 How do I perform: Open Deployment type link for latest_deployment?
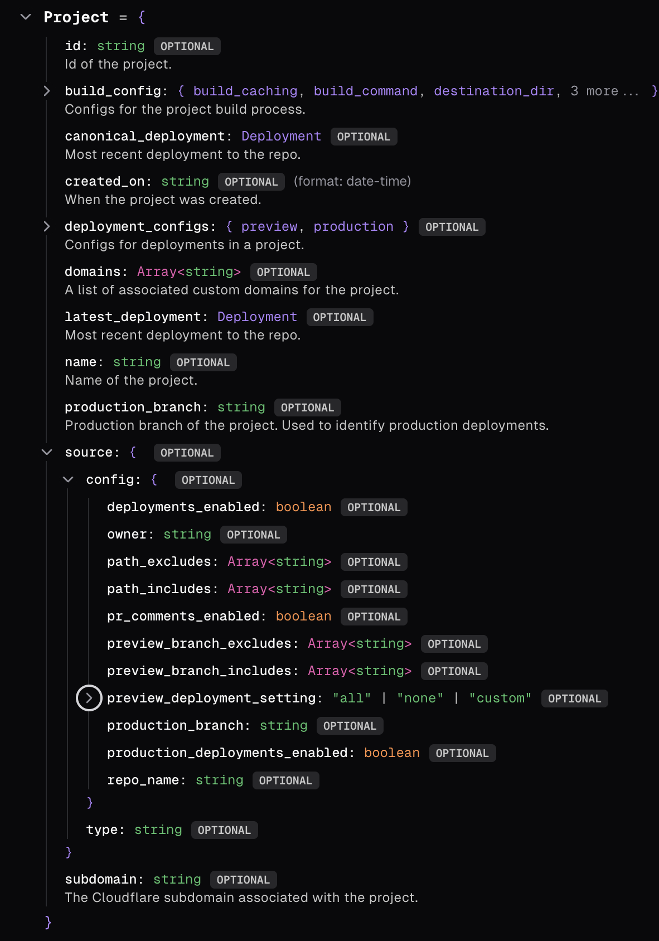pos(257,317)
